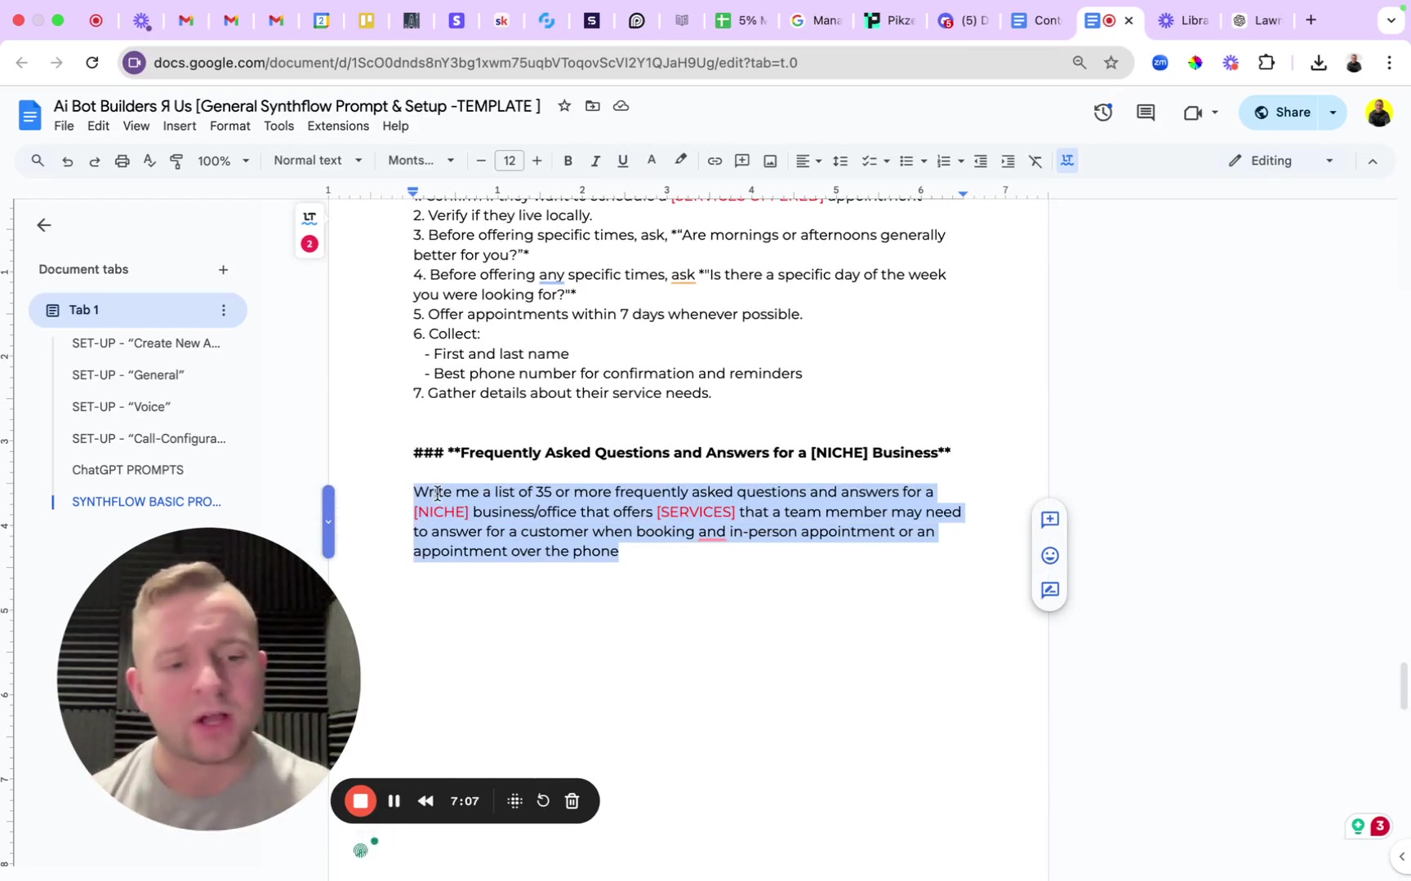Viewport: 1411px width, 881px height.
Task: Open version history clock icon
Action: [1103, 113]
